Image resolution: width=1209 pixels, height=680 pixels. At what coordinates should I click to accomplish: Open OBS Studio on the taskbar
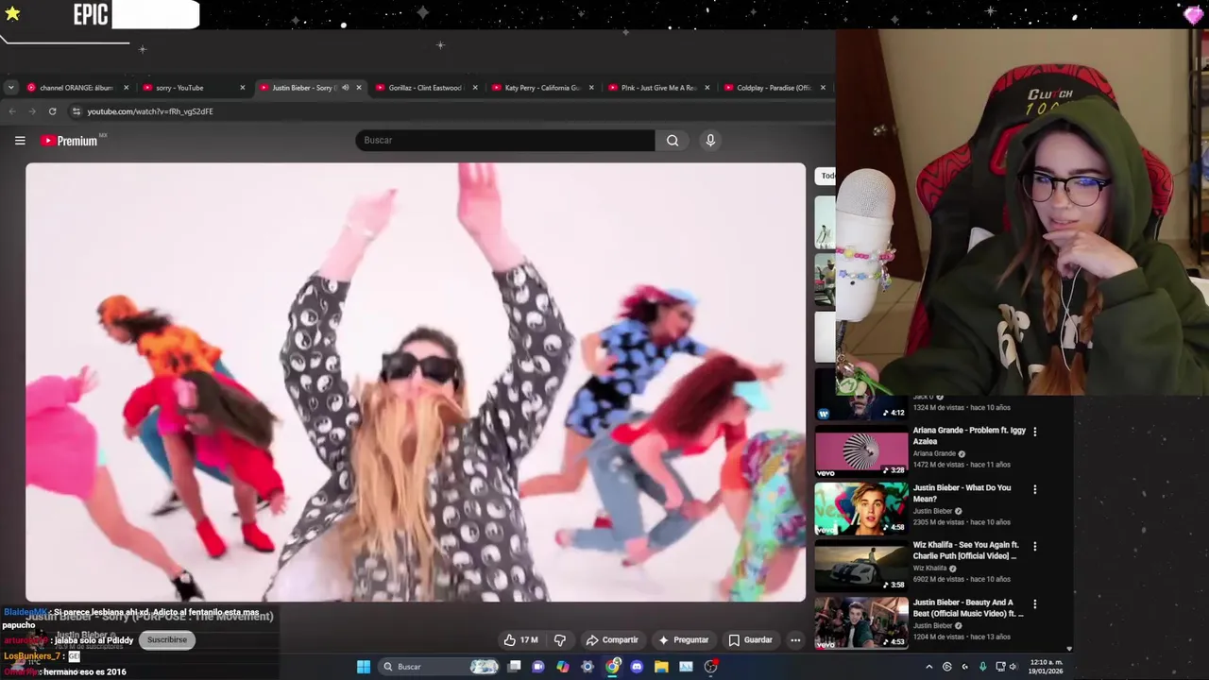(710, 667)
